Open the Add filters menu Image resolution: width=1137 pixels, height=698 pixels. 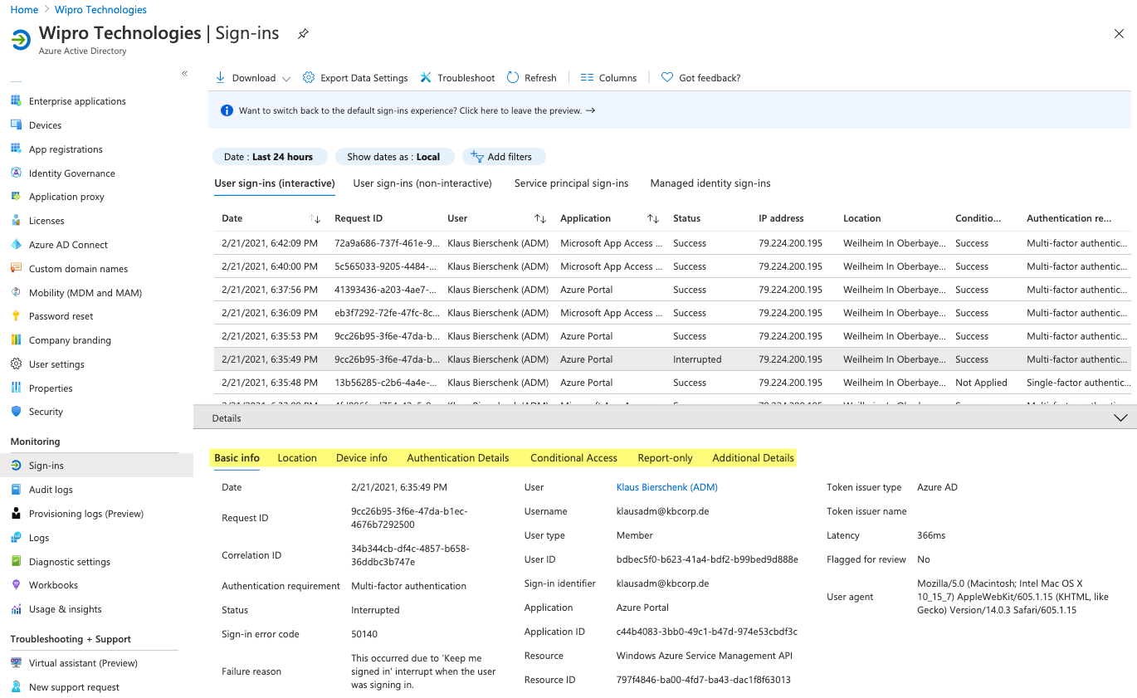[503, 156]
